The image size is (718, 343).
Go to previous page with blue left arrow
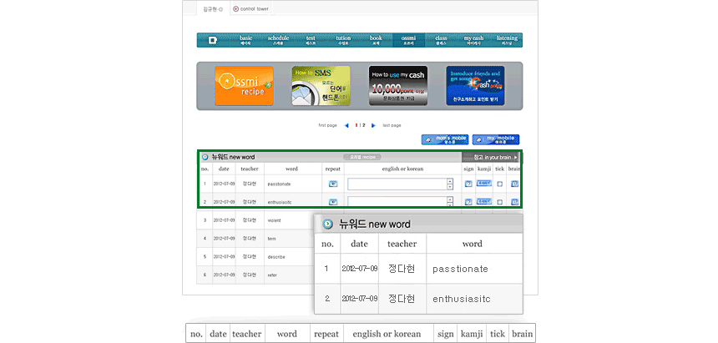346,125
